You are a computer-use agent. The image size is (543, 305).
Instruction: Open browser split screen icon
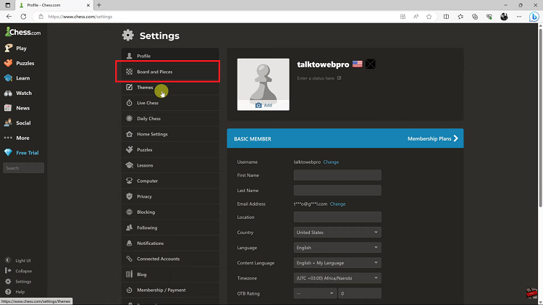coord(447,16)
